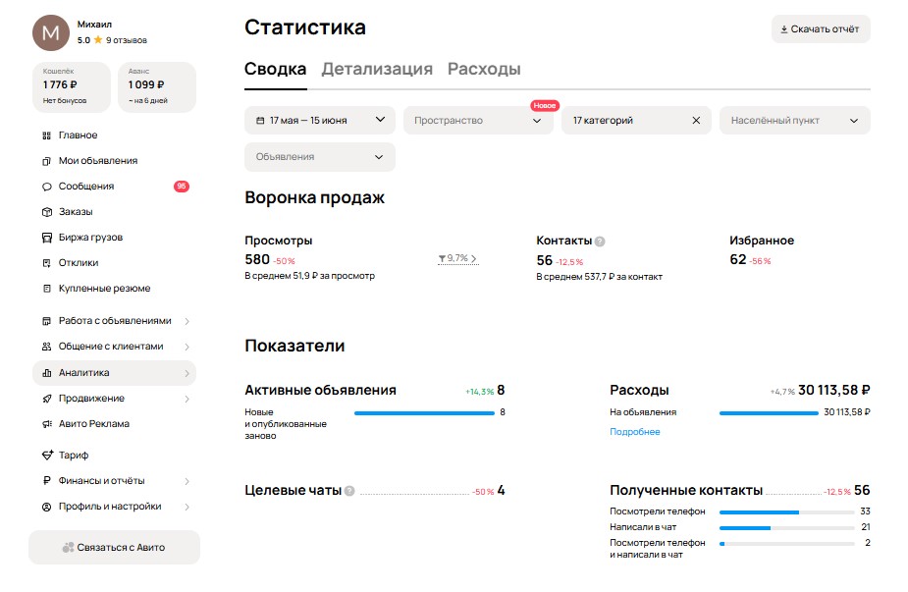Open the Аванс balance card

[x=157, y=87]
